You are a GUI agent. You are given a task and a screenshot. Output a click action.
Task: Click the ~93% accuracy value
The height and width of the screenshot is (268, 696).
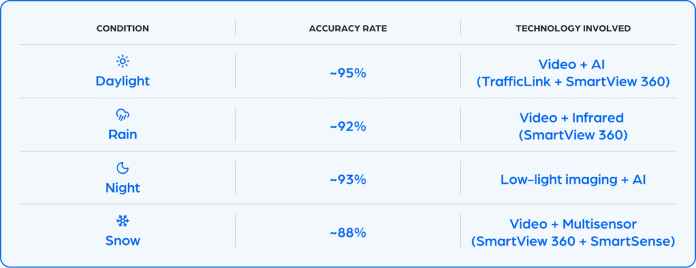(x=348, y=180)
